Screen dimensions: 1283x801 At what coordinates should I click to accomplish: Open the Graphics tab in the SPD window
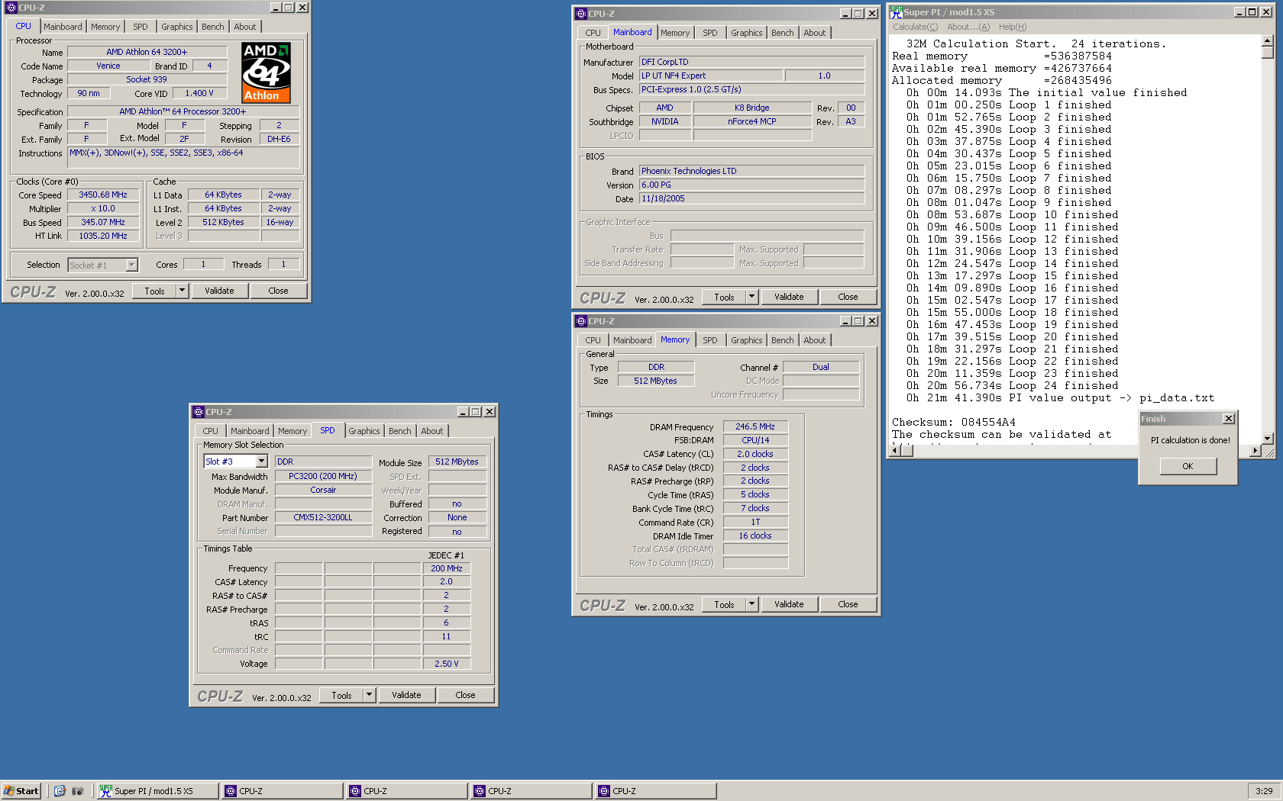click(x=364, y=431)
